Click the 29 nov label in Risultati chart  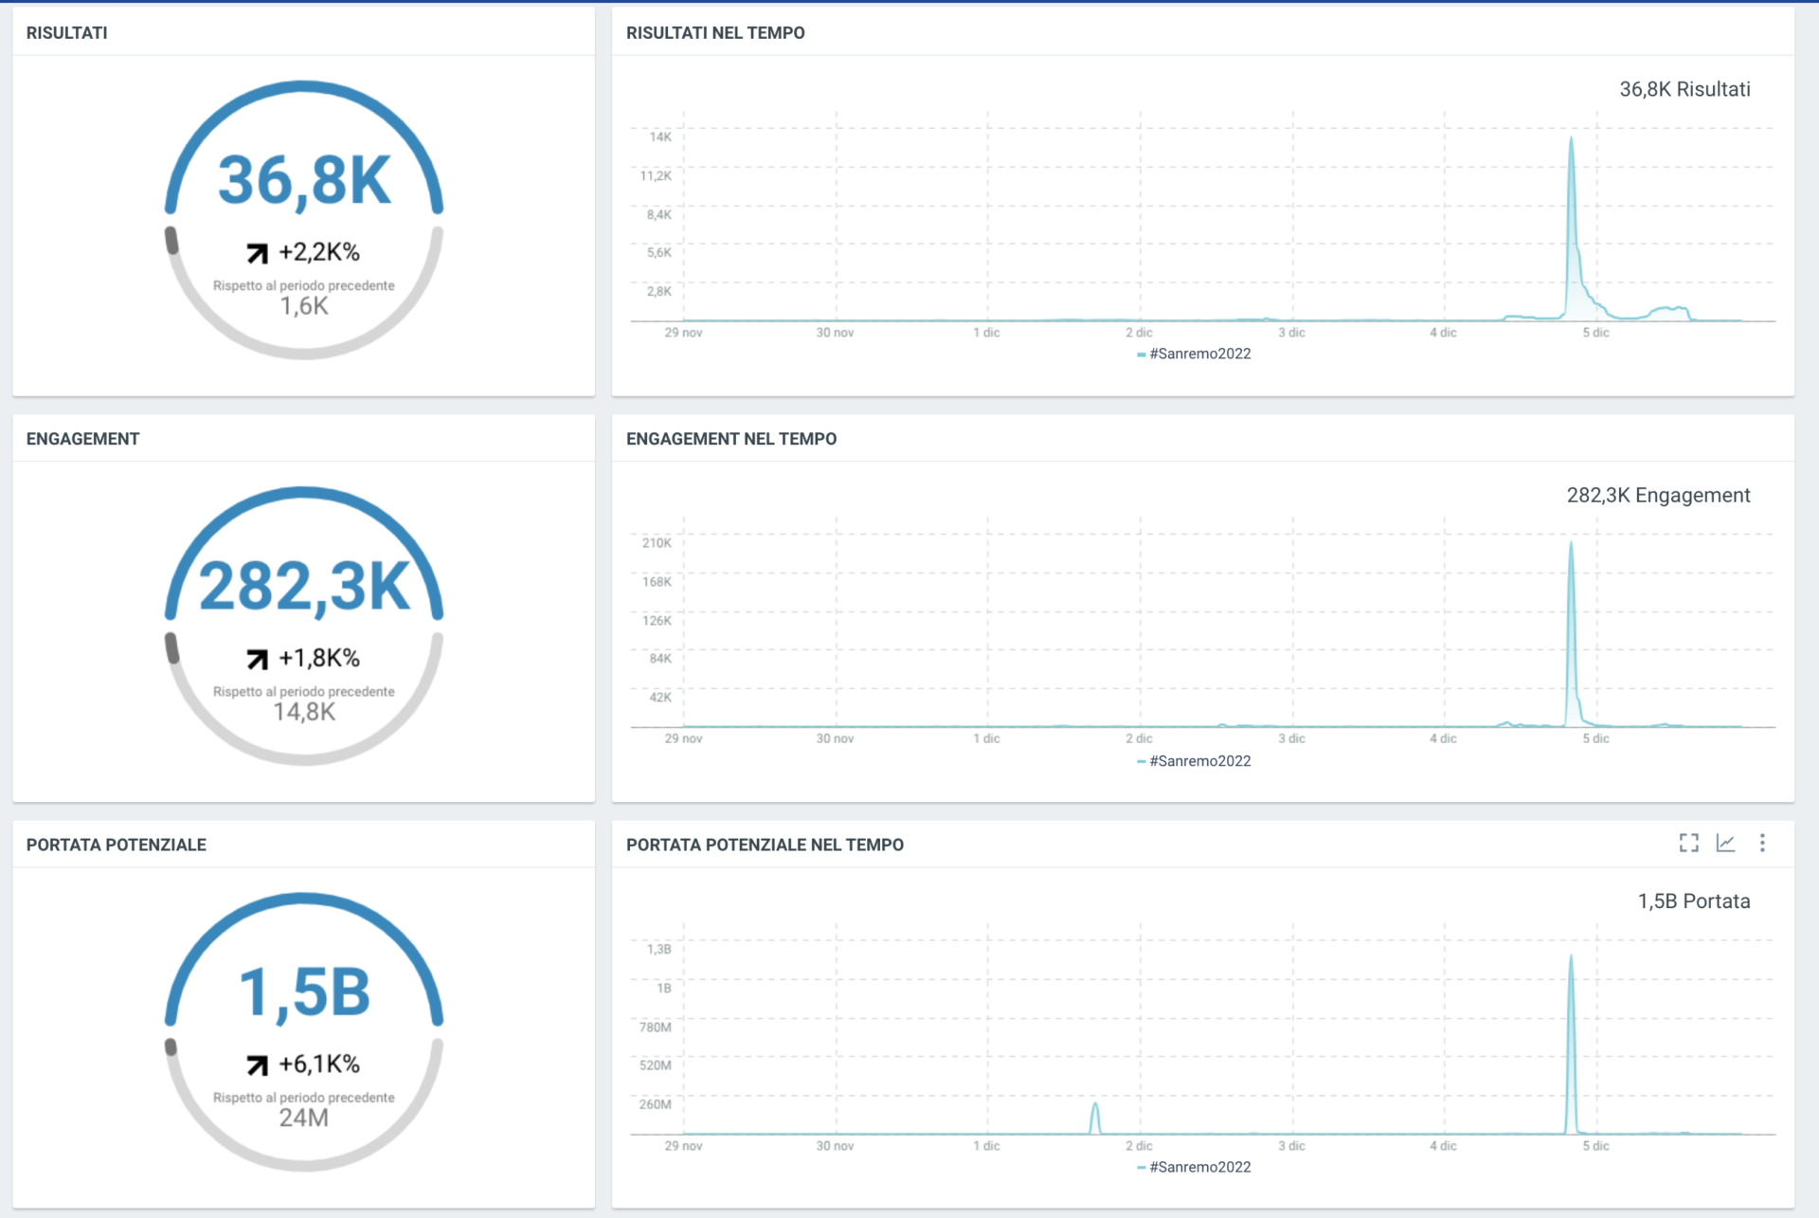click(x=683, y=333)
